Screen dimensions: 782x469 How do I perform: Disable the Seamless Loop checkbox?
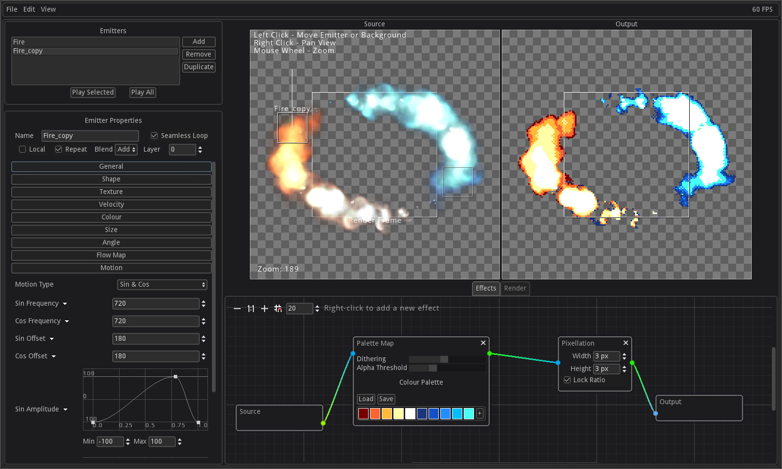click(154, 136)
